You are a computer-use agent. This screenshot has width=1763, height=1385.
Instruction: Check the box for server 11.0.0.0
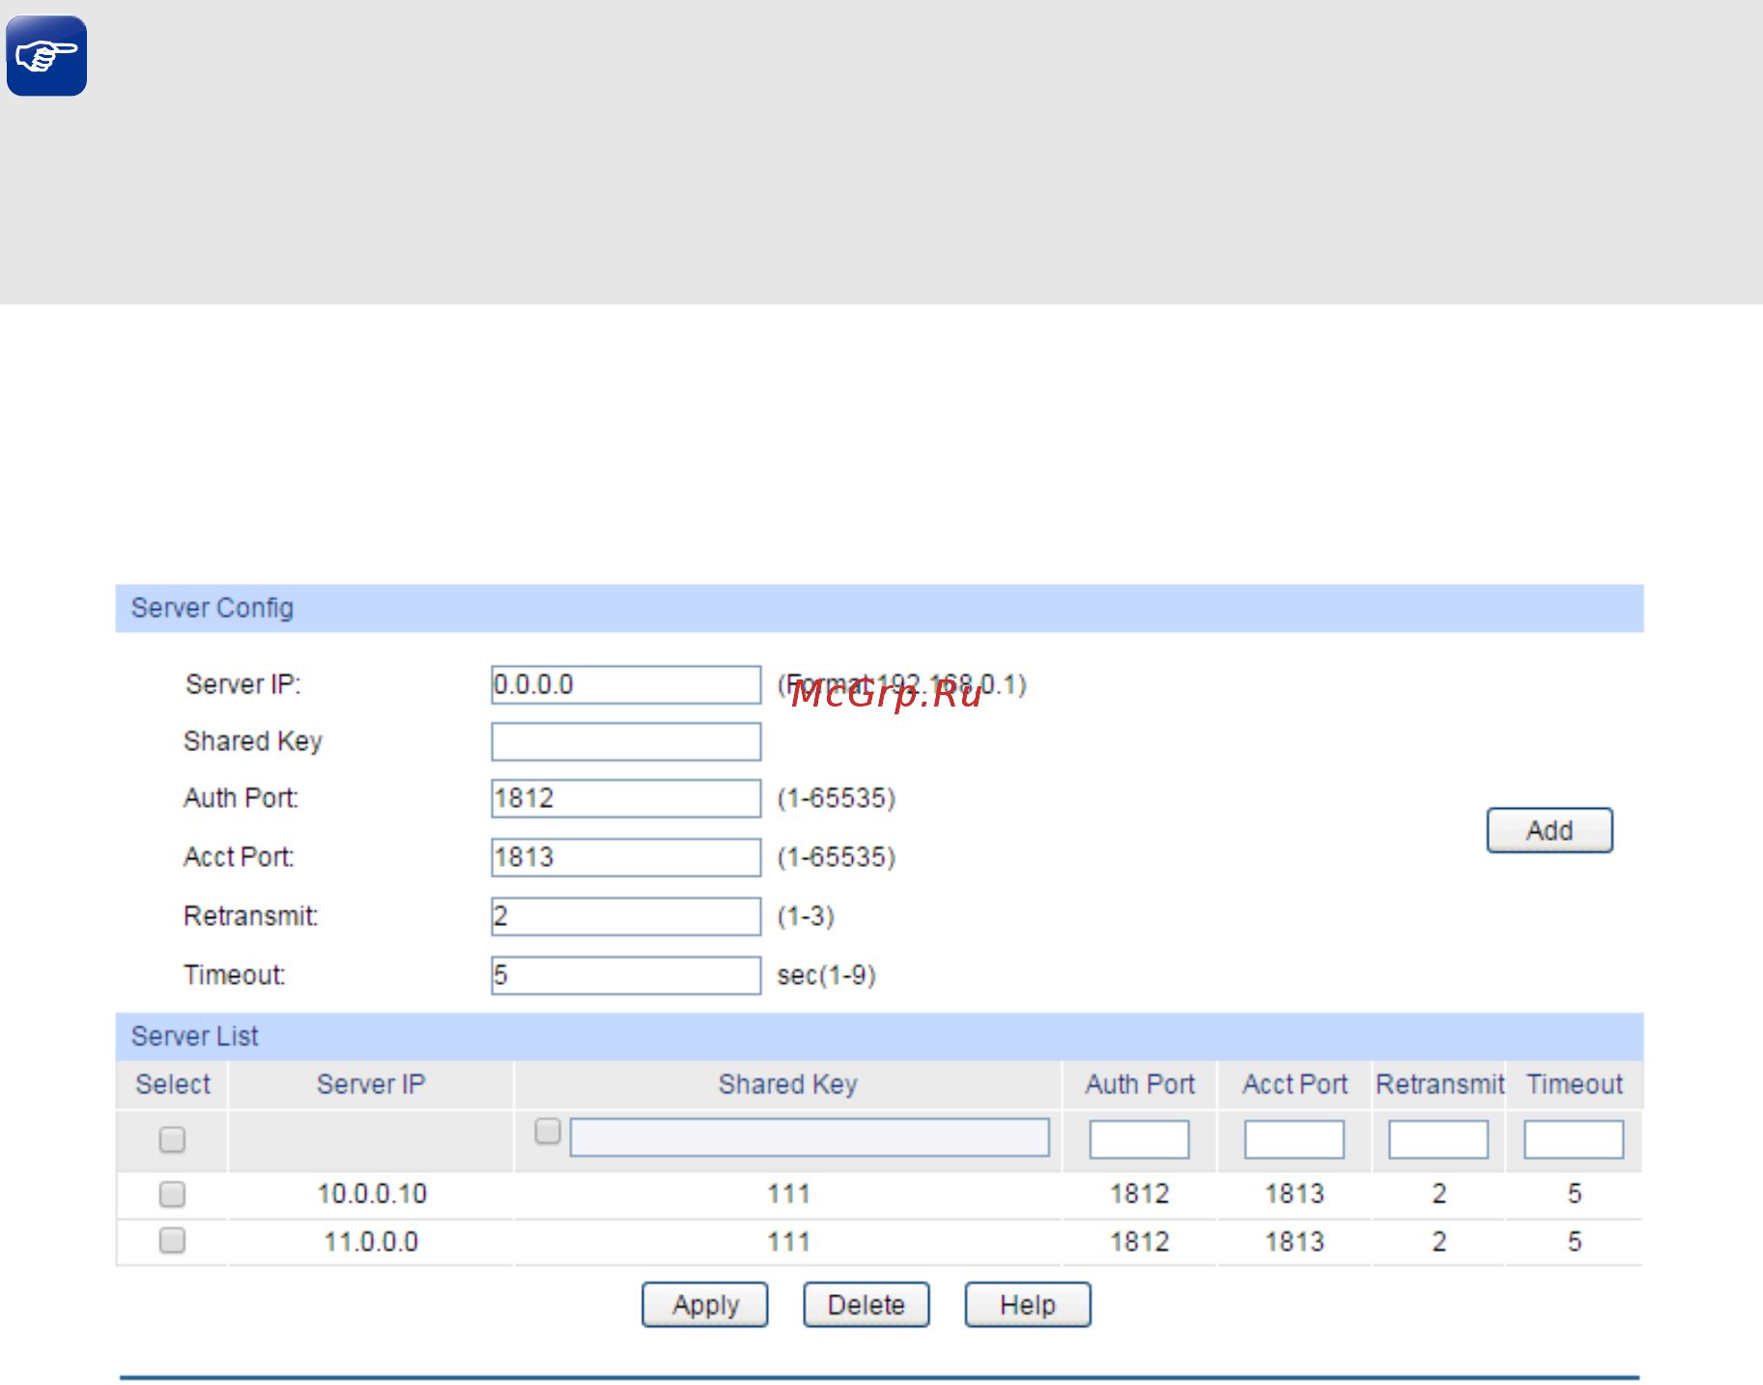[172, 1240]
